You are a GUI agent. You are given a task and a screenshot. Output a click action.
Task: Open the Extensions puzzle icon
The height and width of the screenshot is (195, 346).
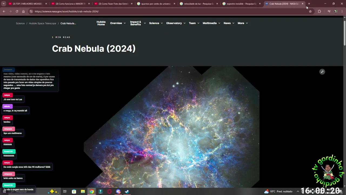pyautogui.click(x=320, y=11)
